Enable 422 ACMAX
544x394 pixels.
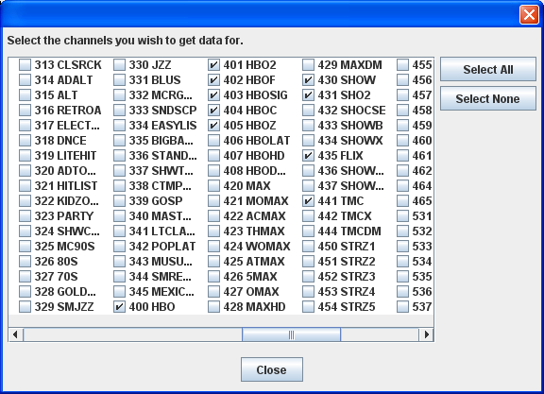tap(213, 216)
